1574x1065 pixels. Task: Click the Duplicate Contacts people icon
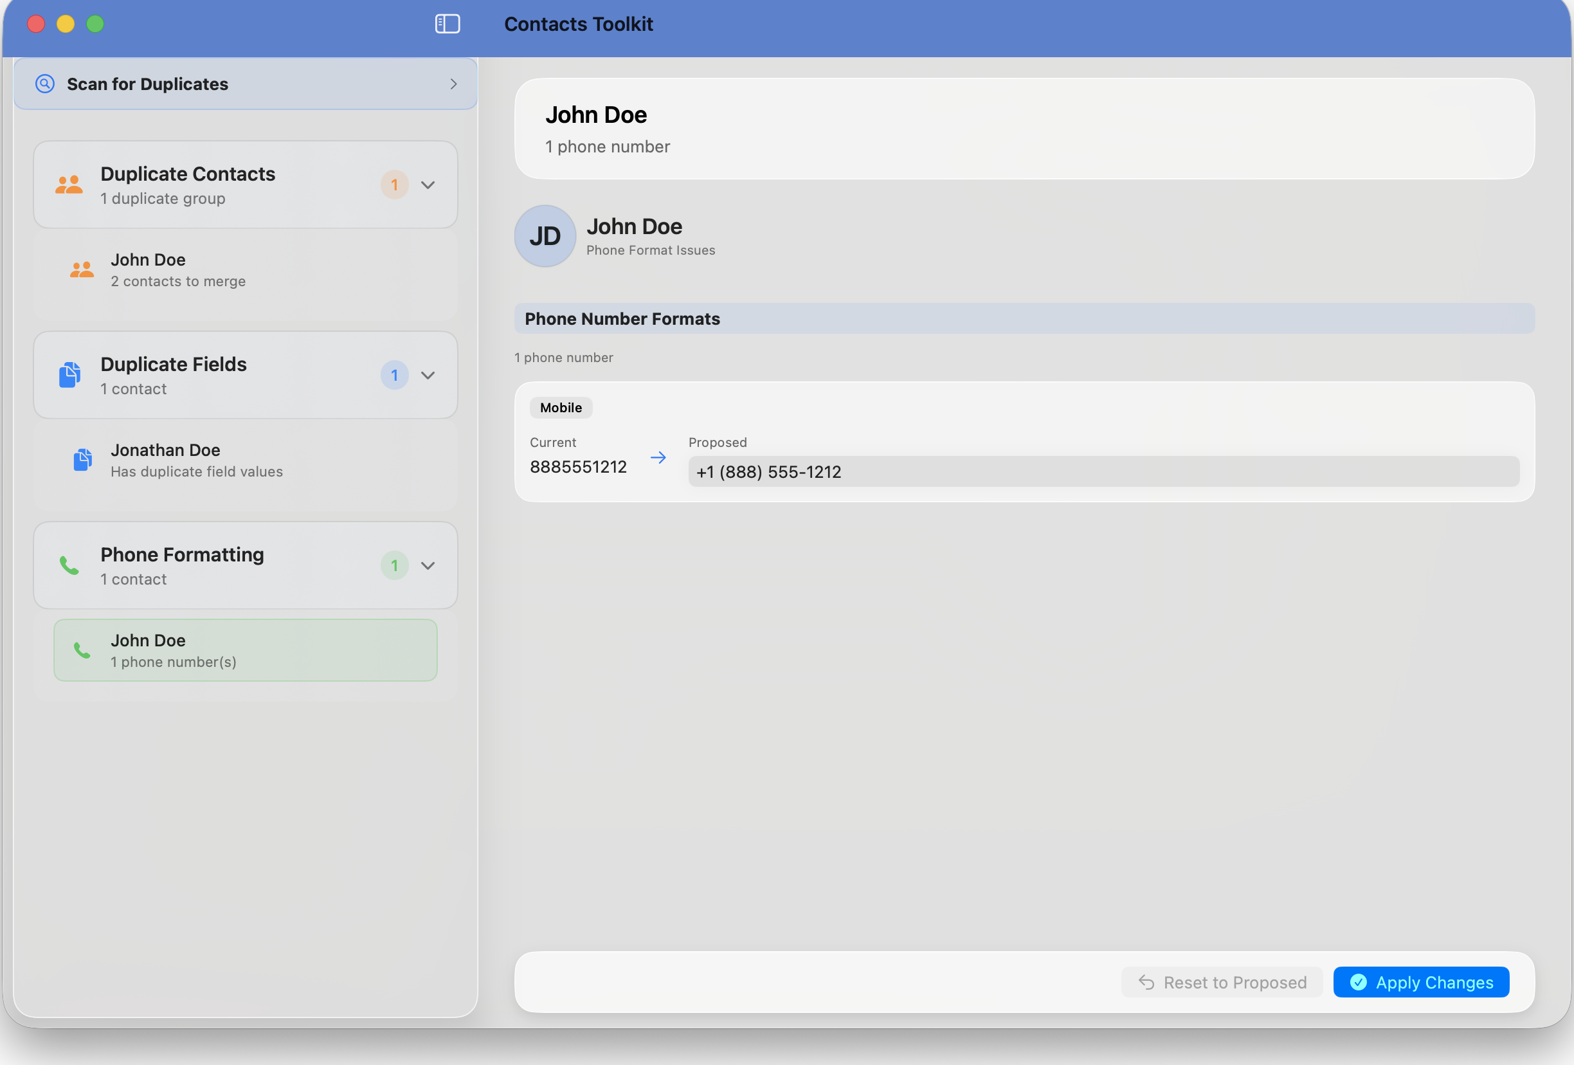pos(68,185)
